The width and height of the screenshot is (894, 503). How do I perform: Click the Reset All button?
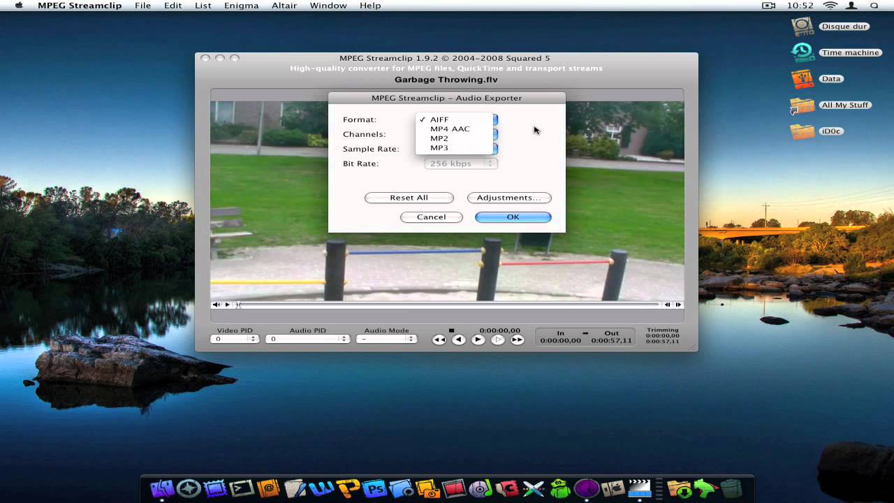point(409,198)
